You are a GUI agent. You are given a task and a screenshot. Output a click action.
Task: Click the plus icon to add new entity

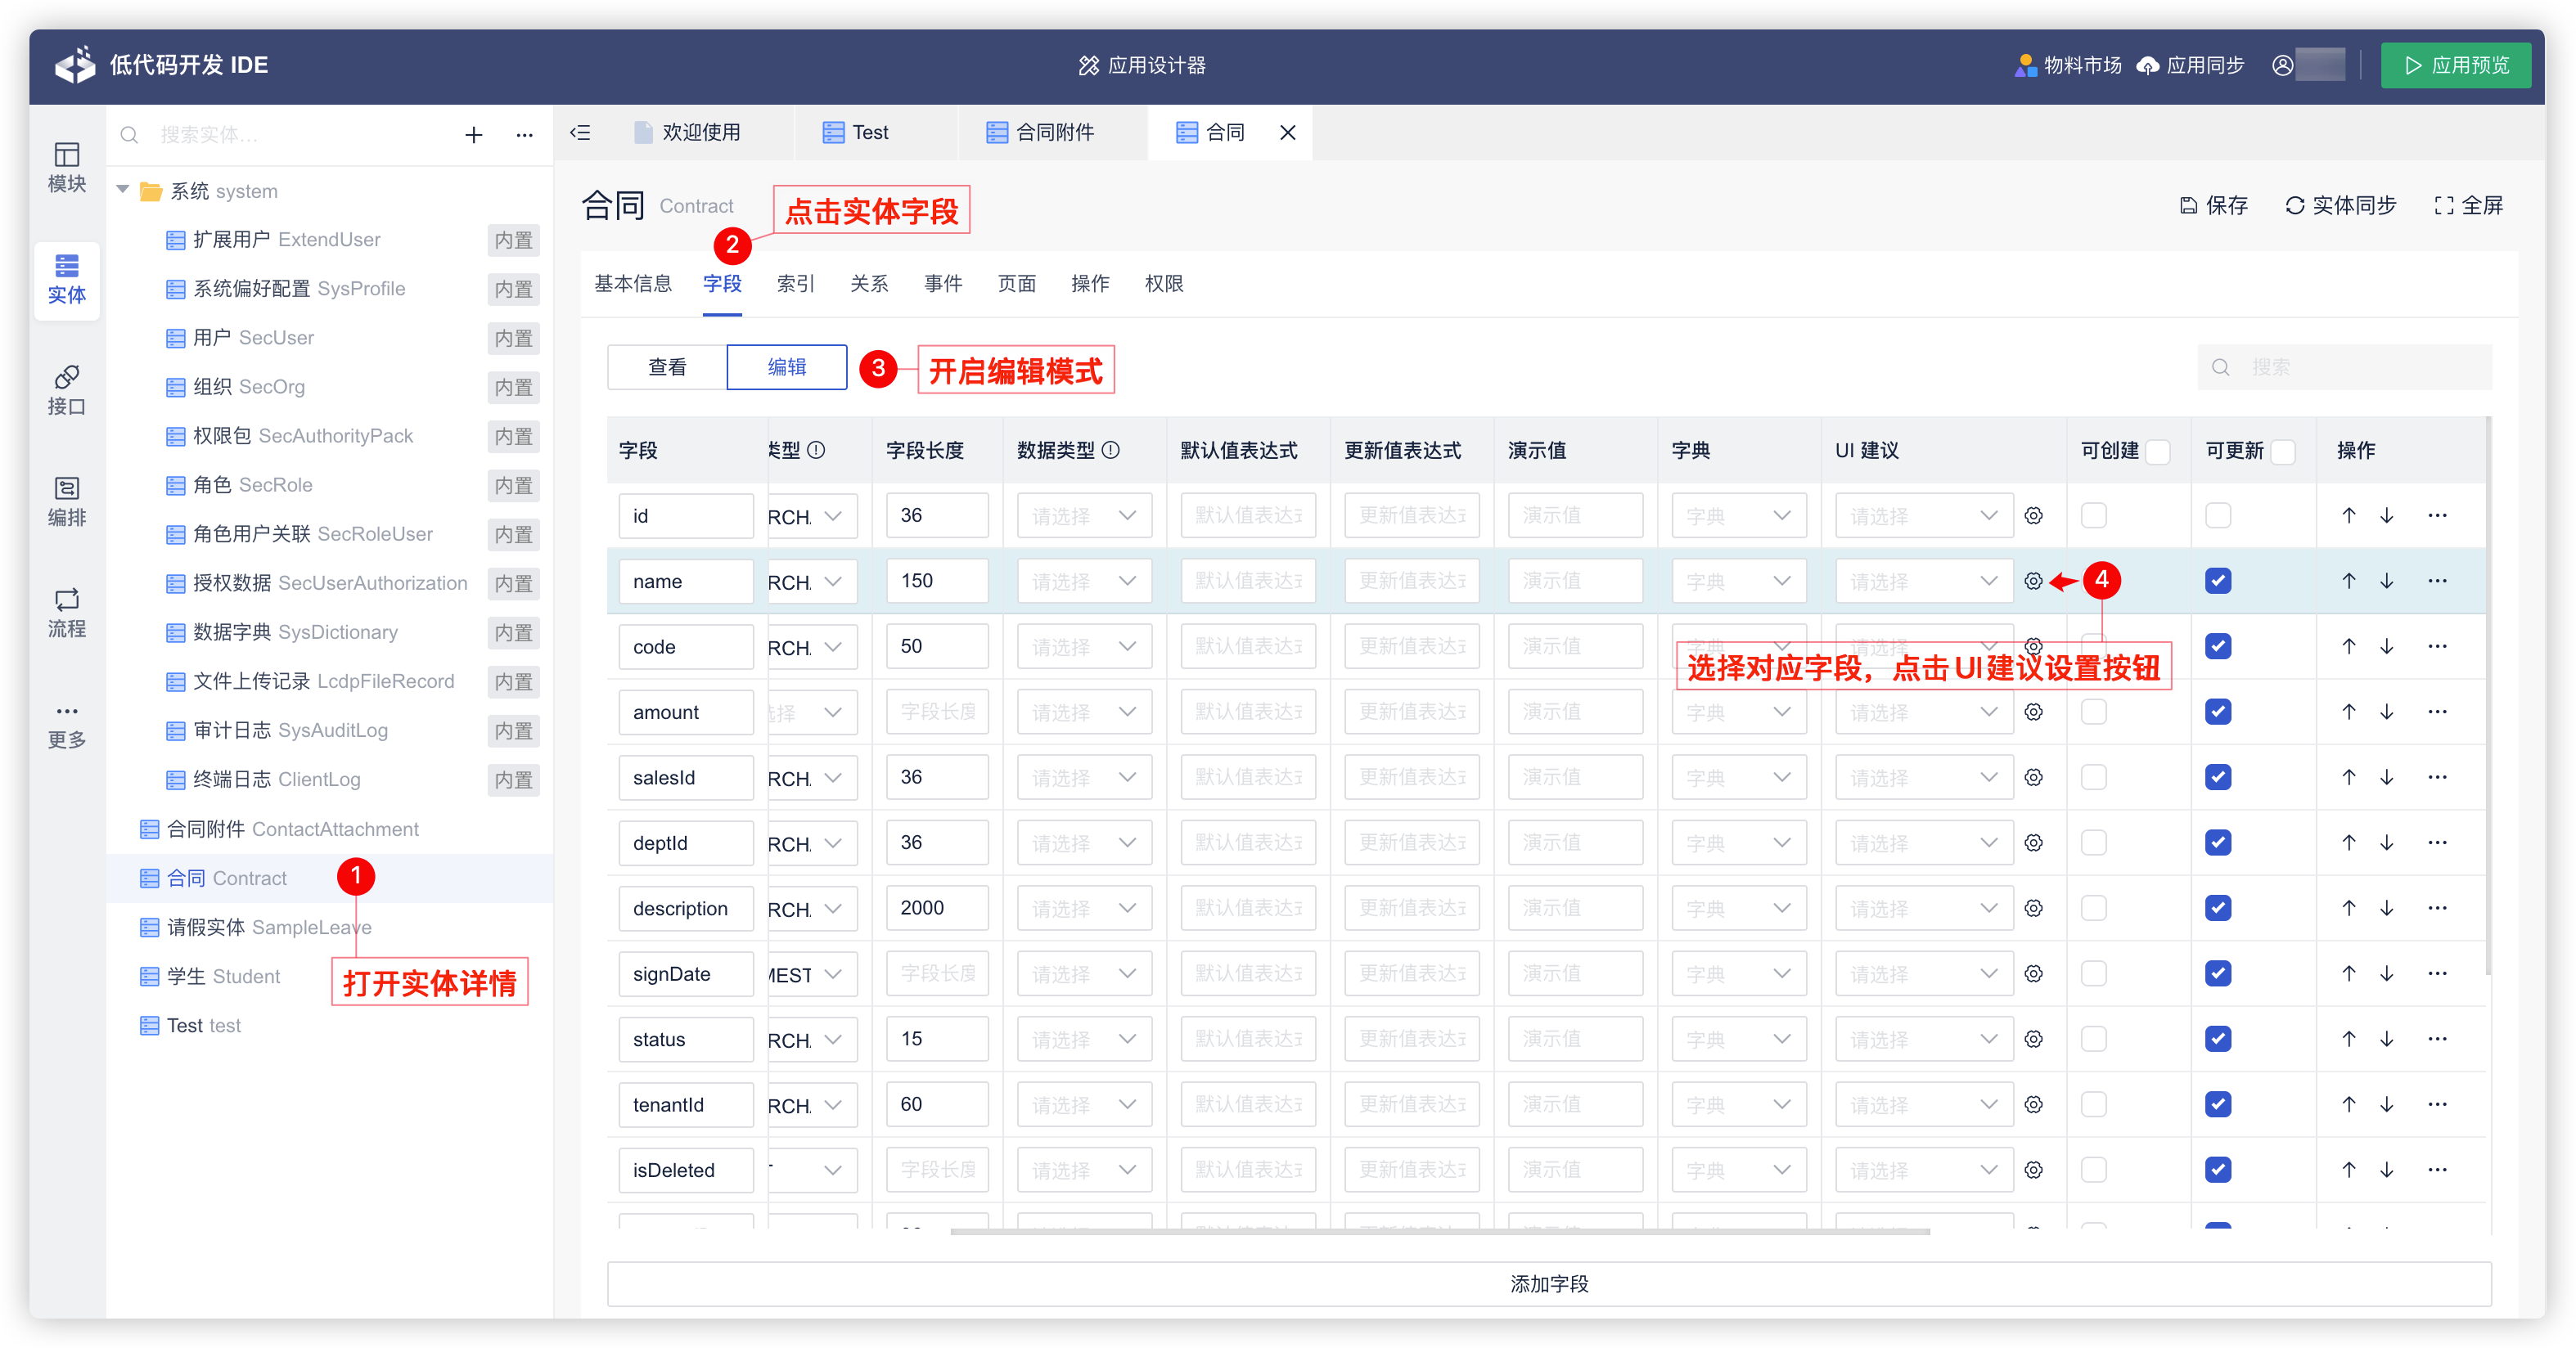point(473,135)
